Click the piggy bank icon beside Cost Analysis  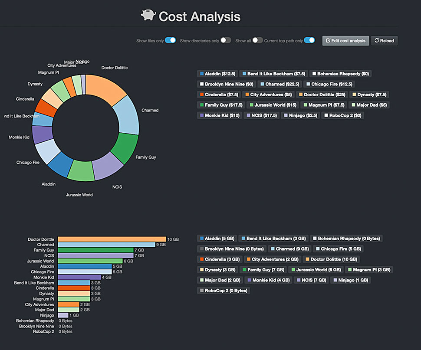(x=148, y=15)
